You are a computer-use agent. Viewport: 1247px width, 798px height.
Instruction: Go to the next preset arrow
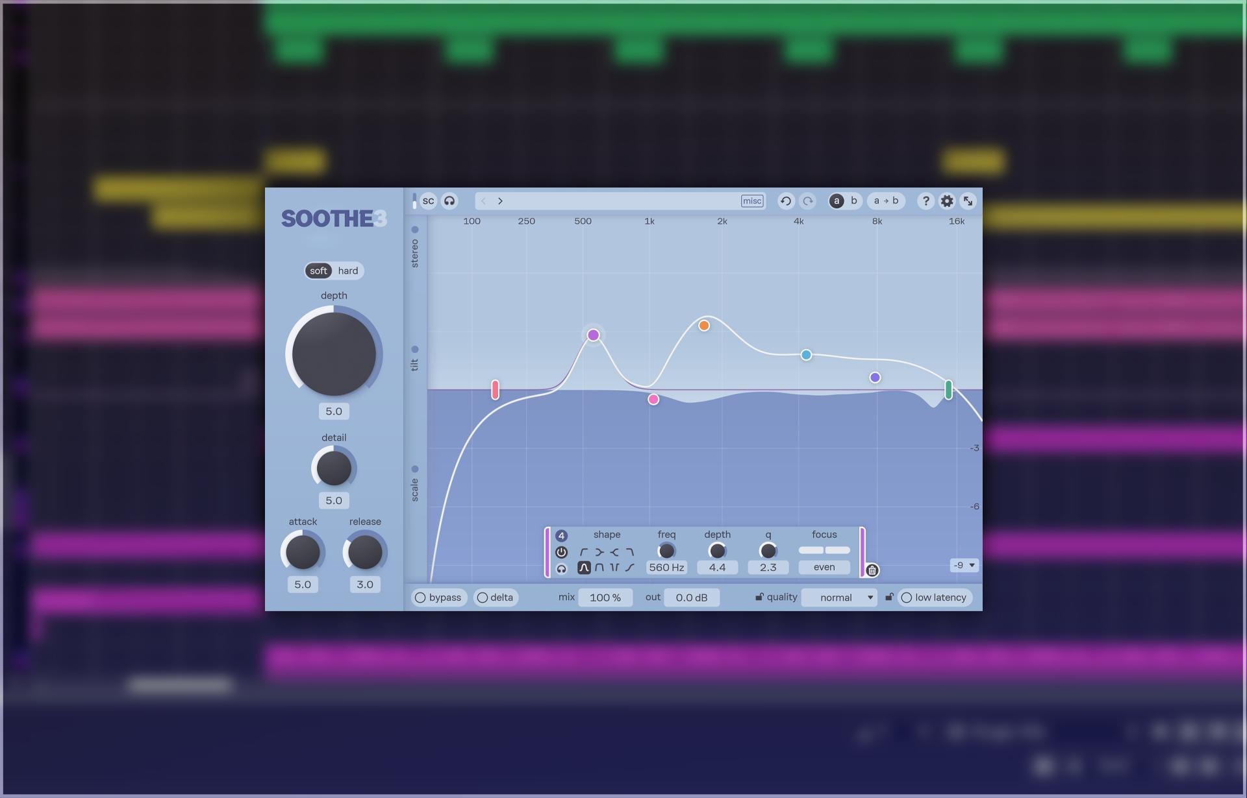coord(500,201)
